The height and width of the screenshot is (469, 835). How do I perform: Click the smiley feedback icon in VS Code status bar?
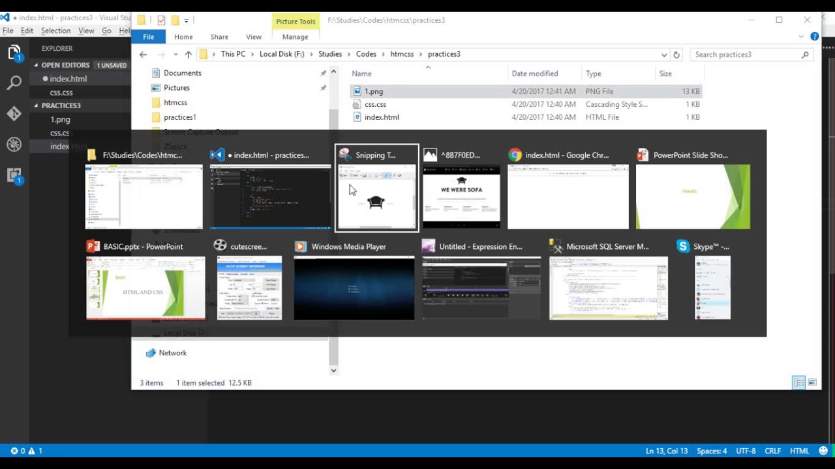coord(824,451)
